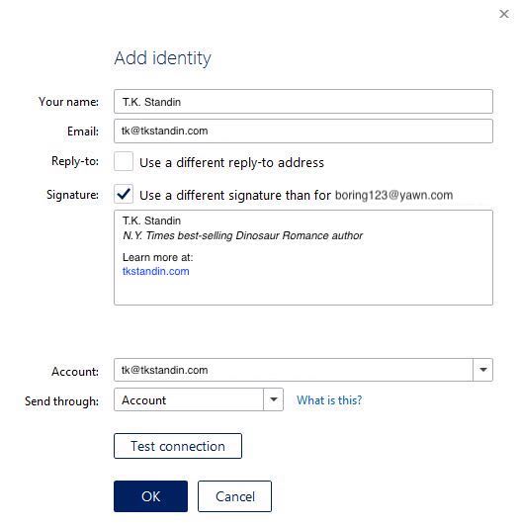The width and height of the screenshot is (520, 527).
Task: Click the Reply-to: label
Action: click(75, 161)
